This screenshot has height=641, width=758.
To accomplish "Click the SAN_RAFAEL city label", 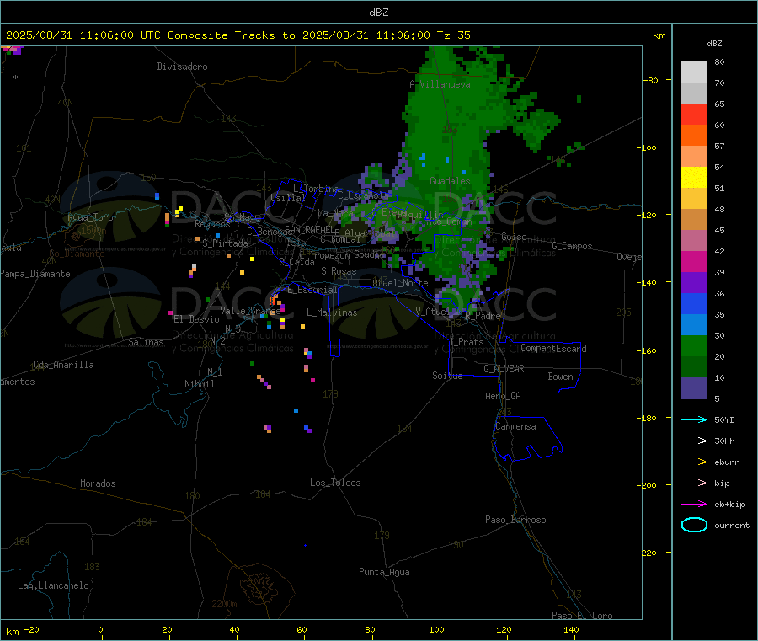I will [309, 230].
